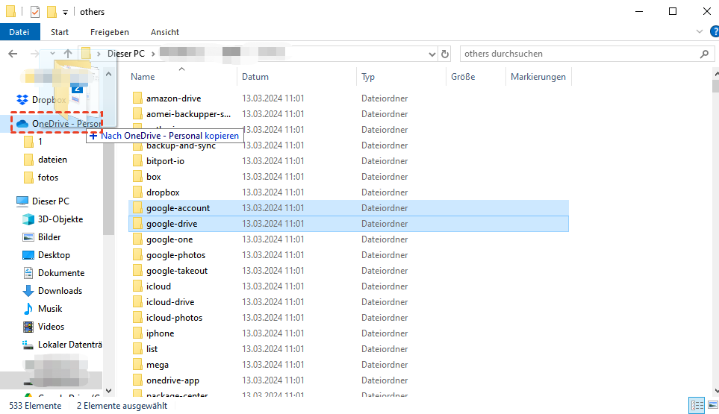
Task: Open the Quick Access Toolbar customize arrow
Action: point(66,13)
